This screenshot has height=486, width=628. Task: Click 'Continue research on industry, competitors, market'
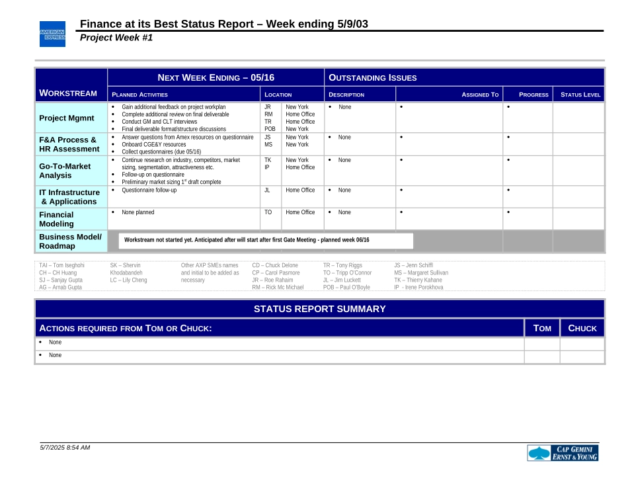click(x=180, y=160)
